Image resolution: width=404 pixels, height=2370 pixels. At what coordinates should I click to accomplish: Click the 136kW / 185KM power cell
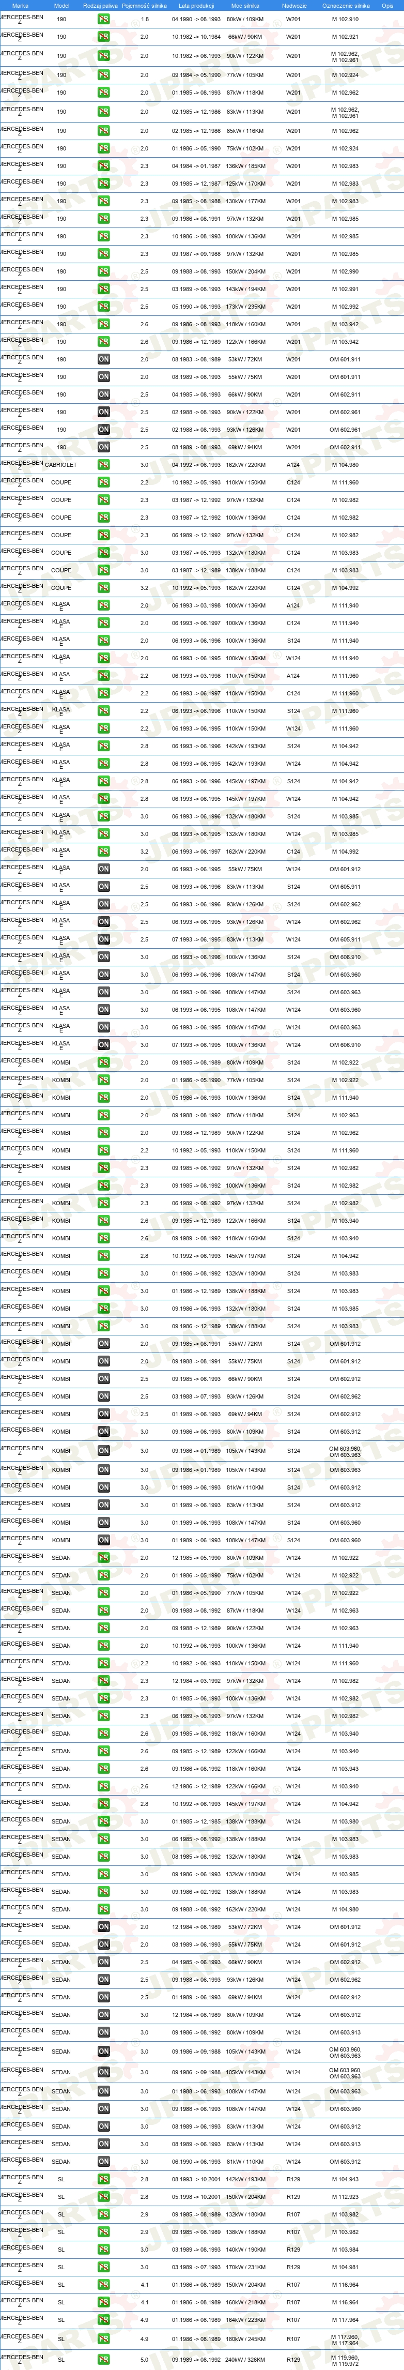point(245,166)
